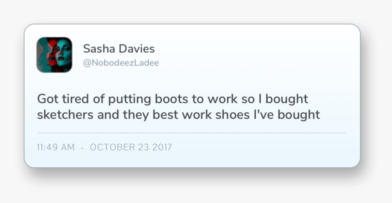Click the word "boots" in the tweet
This screenshot has width=392, height=203.
tap(171, 99)
